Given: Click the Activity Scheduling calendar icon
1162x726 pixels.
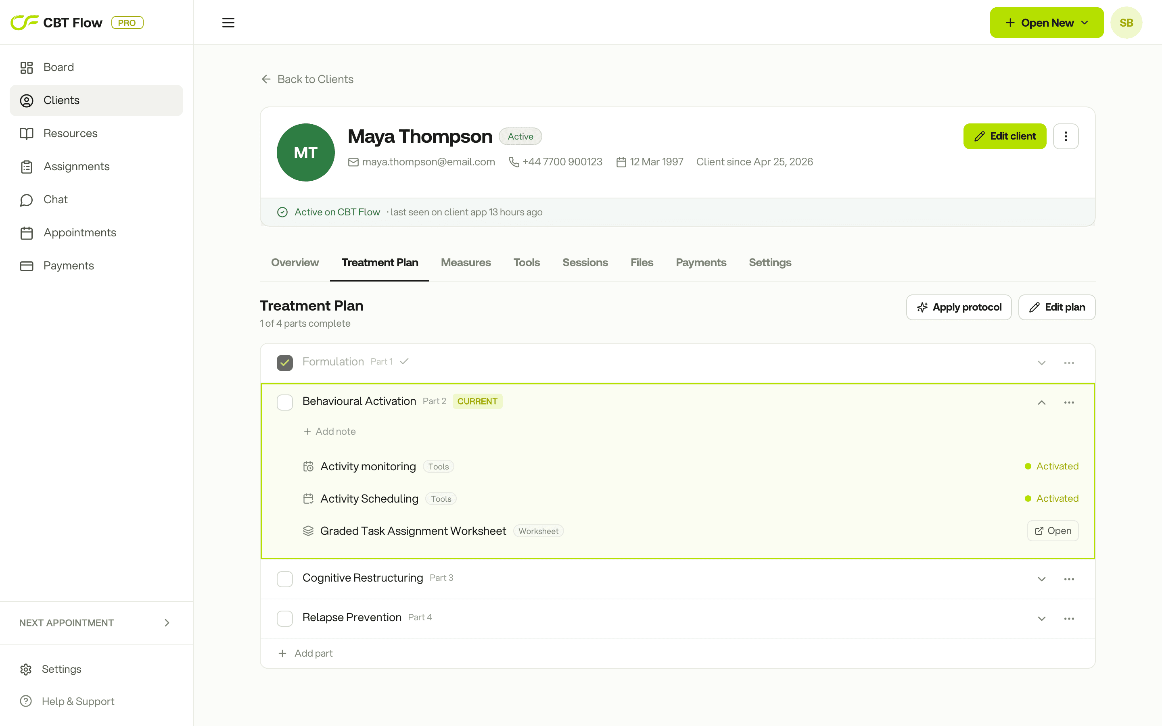Looking at the screenshot, I should pos(308,499).
